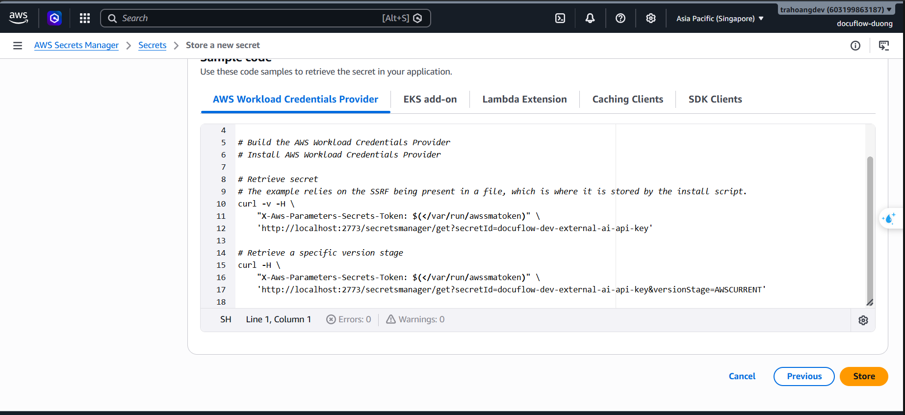Viewport: 905px width, 415px height.
Task: Select the EKS add-on tab
Action: (430, 100)
